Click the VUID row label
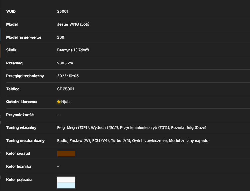 11,11
